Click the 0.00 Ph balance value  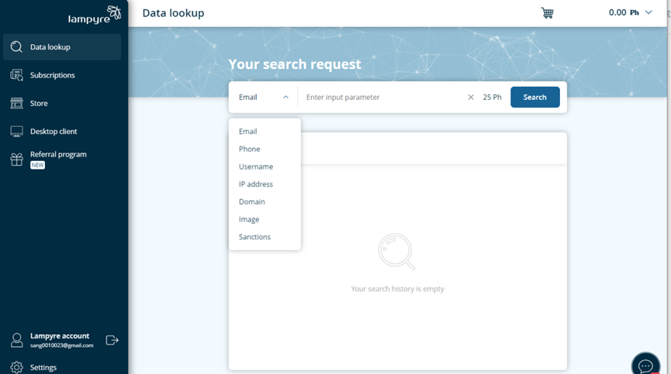point(624,12)
